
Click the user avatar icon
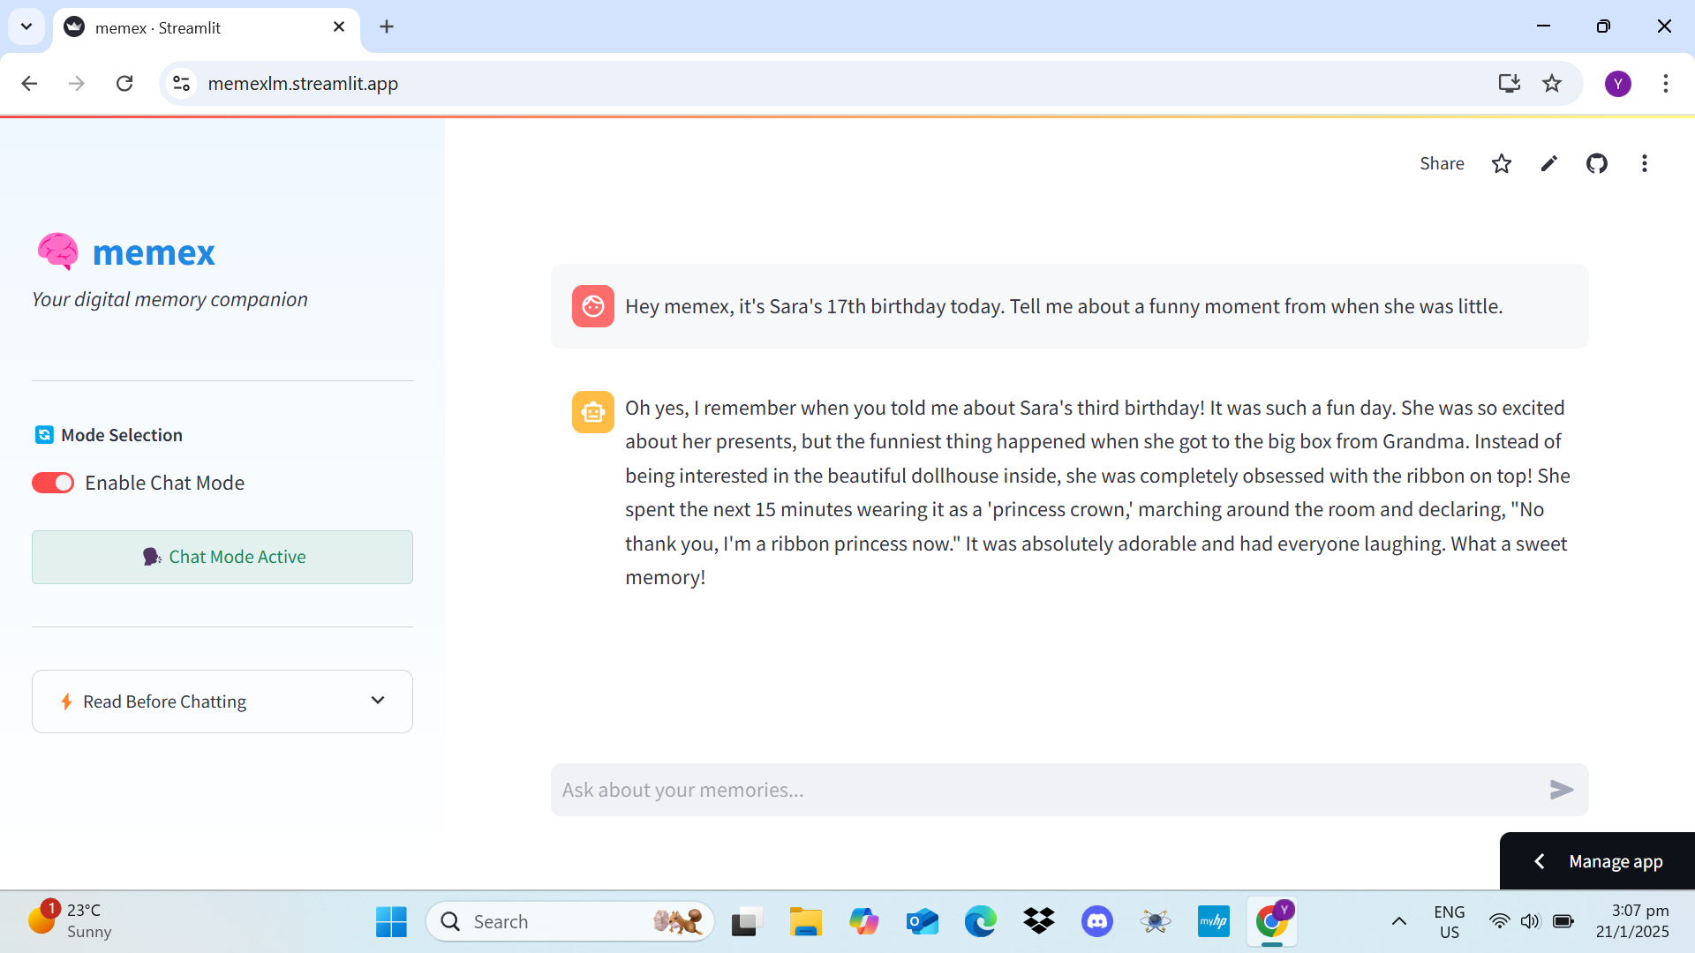point(592,306)
